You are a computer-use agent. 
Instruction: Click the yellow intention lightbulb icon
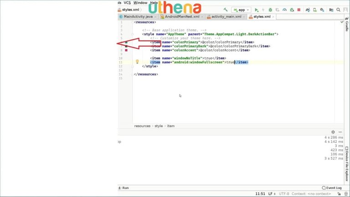[137, 62]
